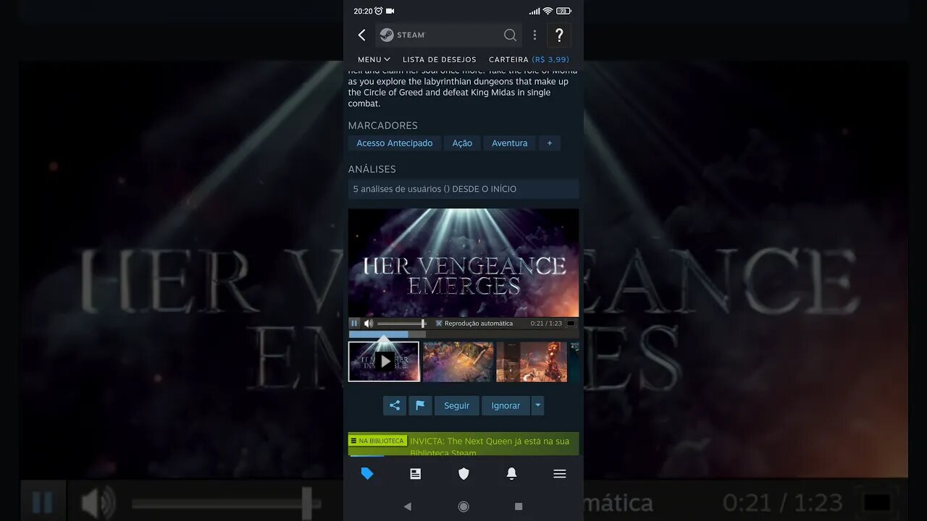
Task: Add a tag with the plus button
Action: click(x=550, y=143)
